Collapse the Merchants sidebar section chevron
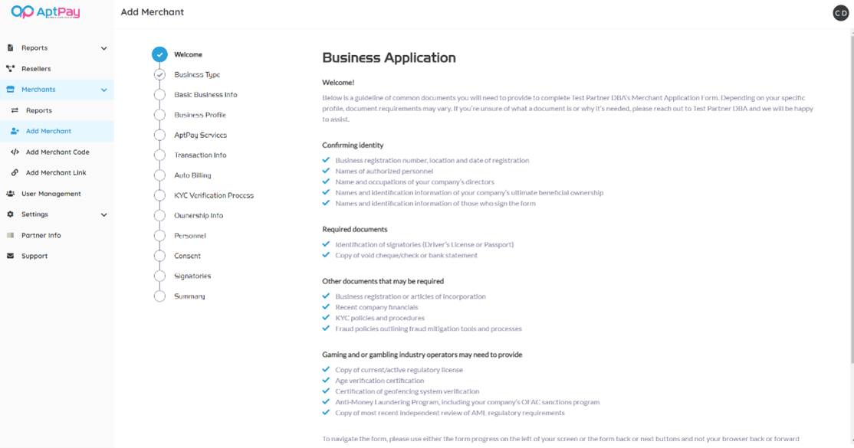Viewport: 854px width, 448px height. (103, 90)
